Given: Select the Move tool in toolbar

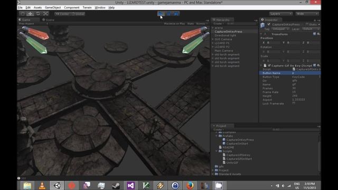Looking at the screenshot, I should coord(30,14).
